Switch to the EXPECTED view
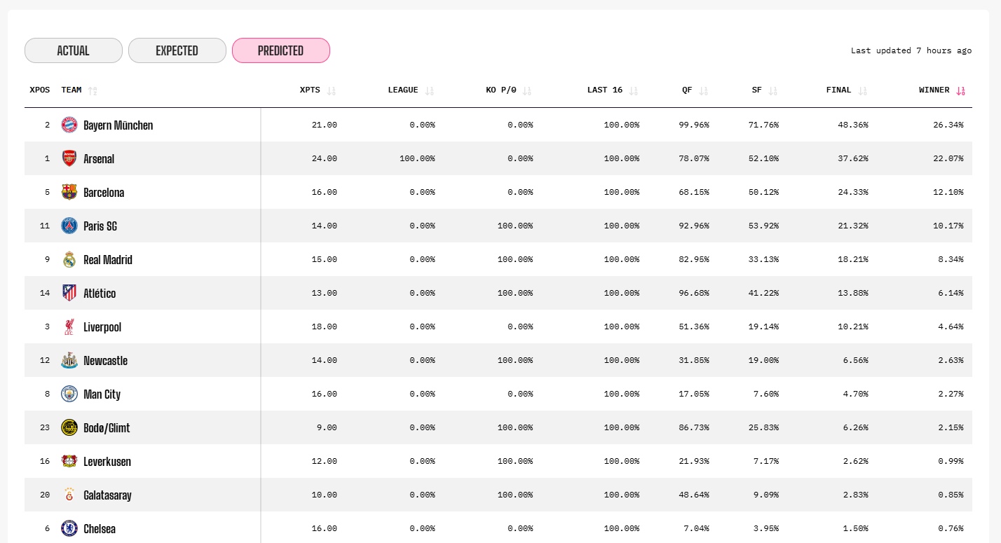Viewport: 1001px width, 543px height. tap(177, 50)
